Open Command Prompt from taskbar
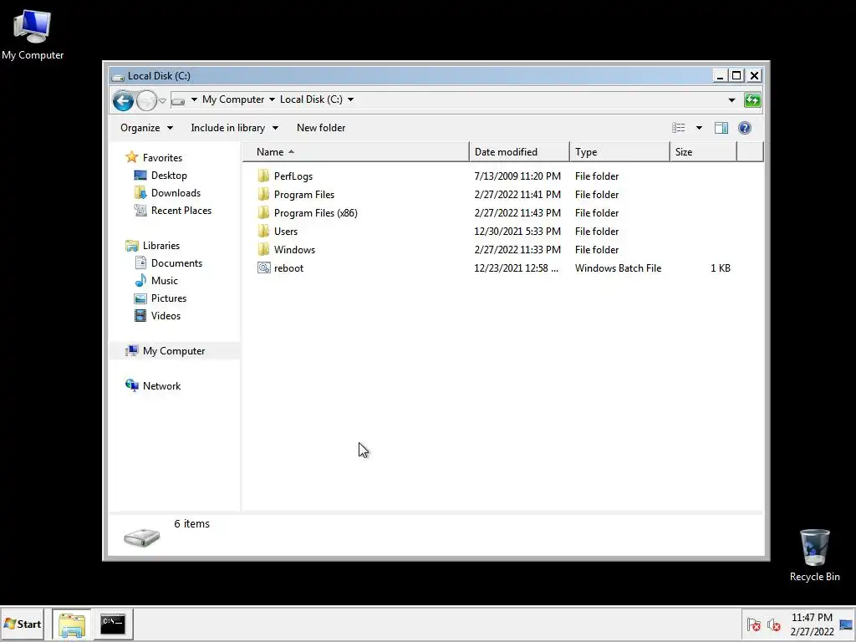 coord(113,624)
